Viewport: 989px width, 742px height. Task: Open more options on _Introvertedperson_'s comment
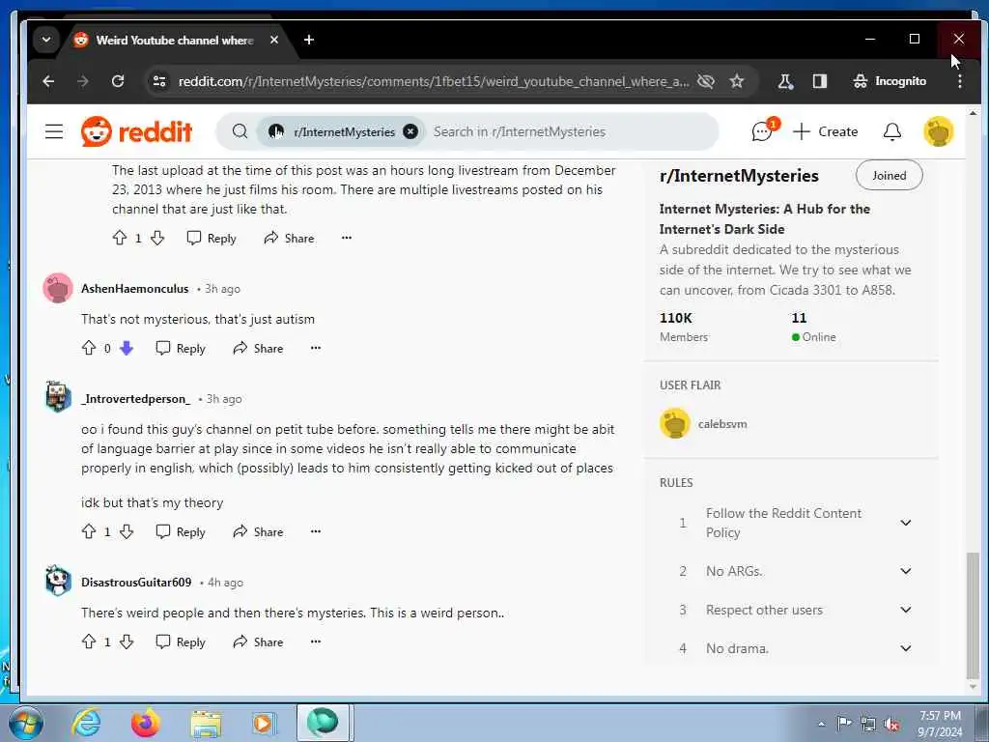[x=316, y=531]
